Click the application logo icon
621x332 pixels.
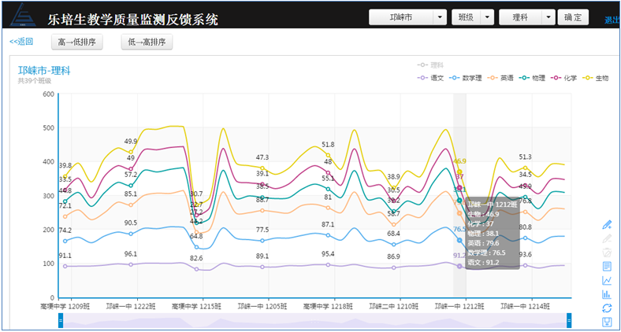coord(22,17)
